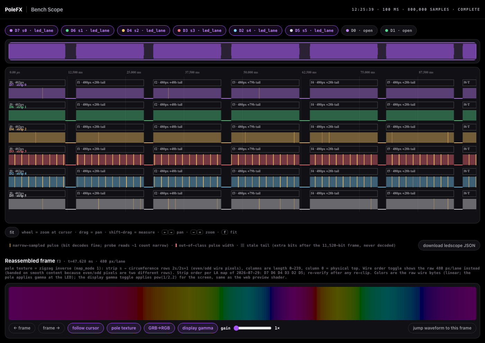485x343 pixels.
Task: Click the D6 strip 1 f3 green waveform block
Action: pos(265,115)
